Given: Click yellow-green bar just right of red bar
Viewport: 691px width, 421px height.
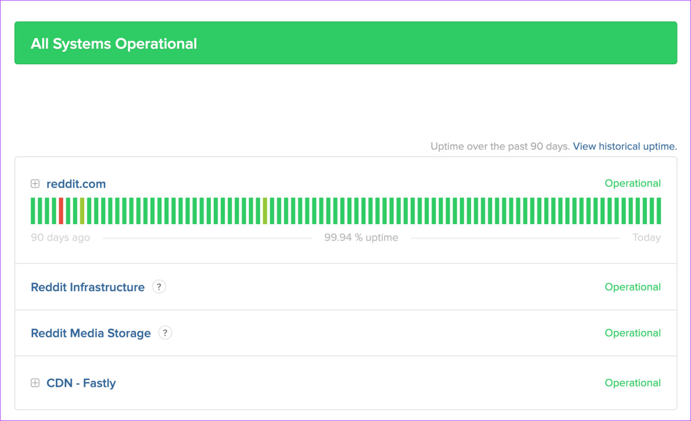Looking at the screenshot, I should (82, 210).
